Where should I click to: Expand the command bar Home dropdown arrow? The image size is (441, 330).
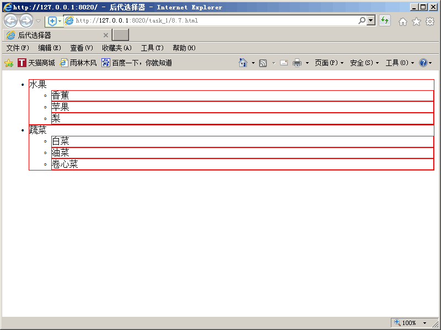253,63
